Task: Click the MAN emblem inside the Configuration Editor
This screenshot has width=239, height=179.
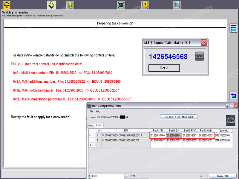Action: (230, 120)
